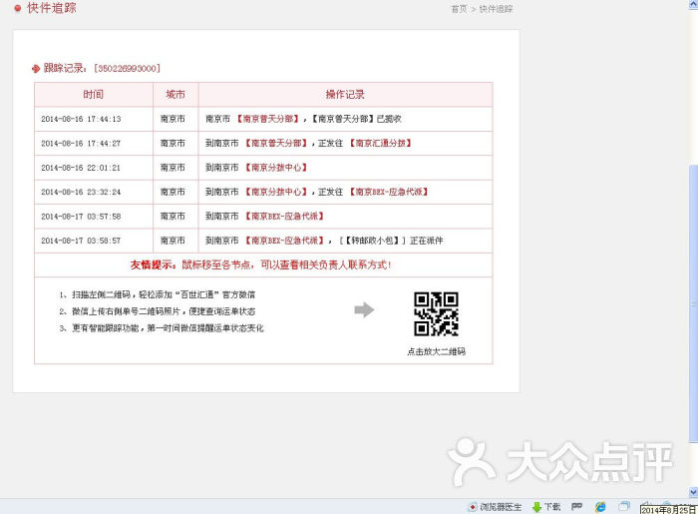Open 浏览器医生 in the status bar
698x514 pixels.
(x=495, y=507)
